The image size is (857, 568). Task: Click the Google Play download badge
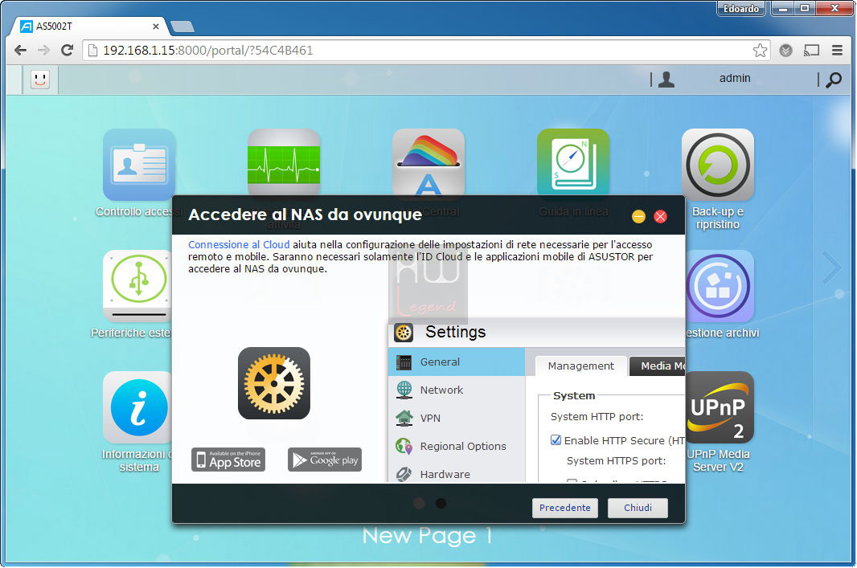(325, 460)
